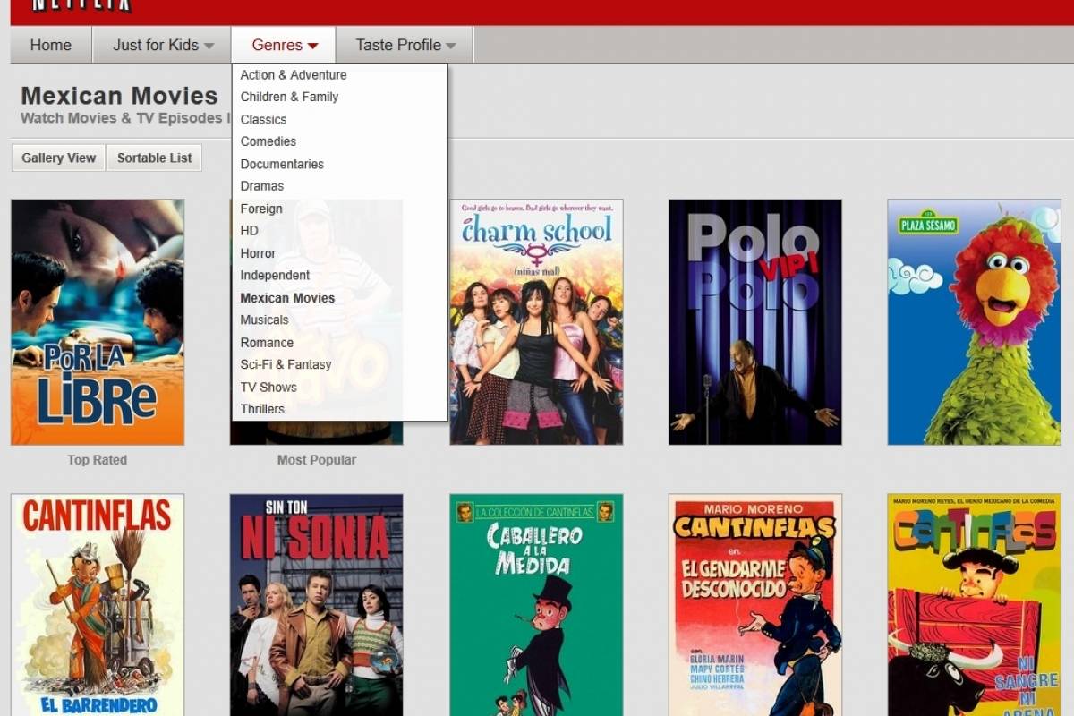1074x716 pixels.
Task: Expand the Taste Profile dropdown
Action: tap(405, 45)
